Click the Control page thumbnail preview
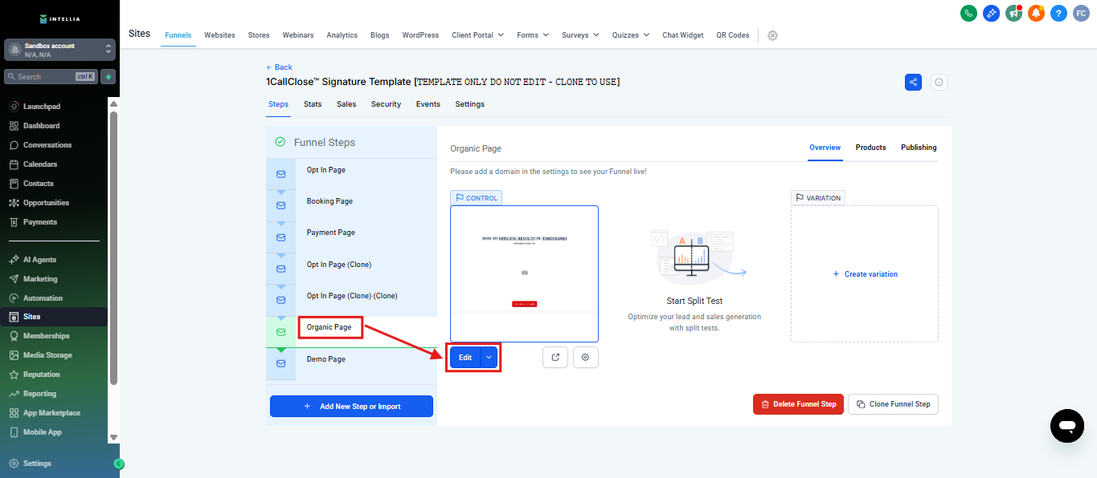This screenshot has height=478, width=1097. [524, 273]
